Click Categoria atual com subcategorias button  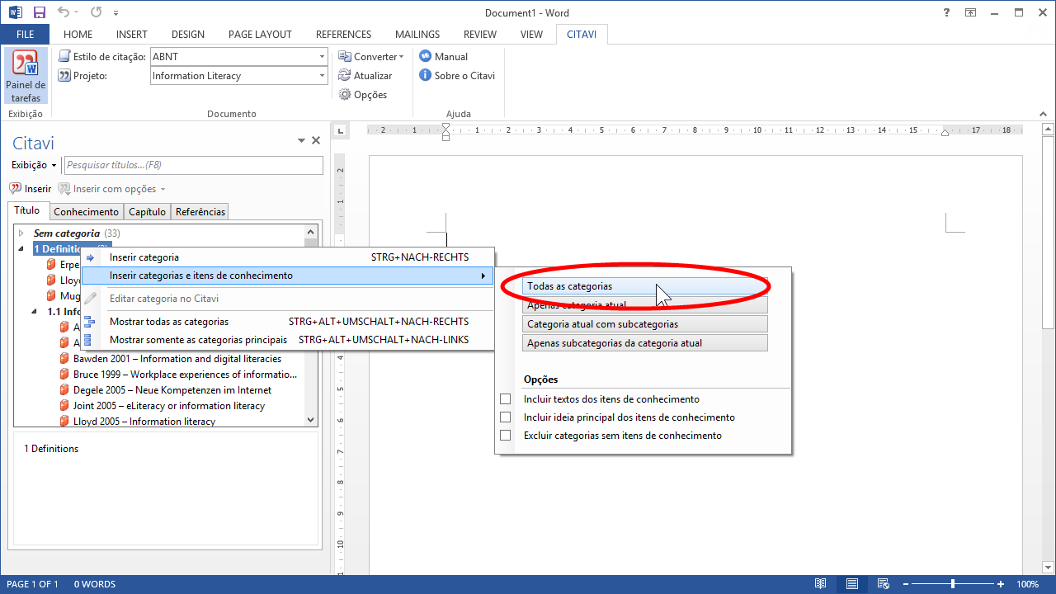click(x=645, y=324)
